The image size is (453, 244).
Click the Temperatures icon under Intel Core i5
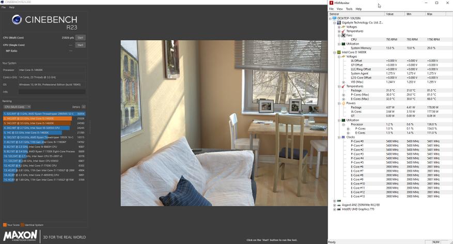343,86
